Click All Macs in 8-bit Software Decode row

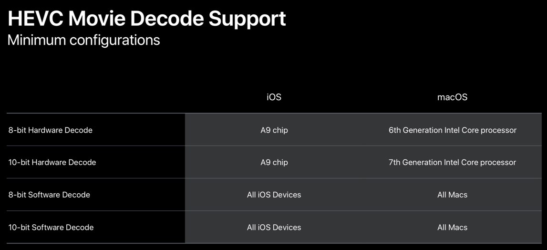click(453, 195)
